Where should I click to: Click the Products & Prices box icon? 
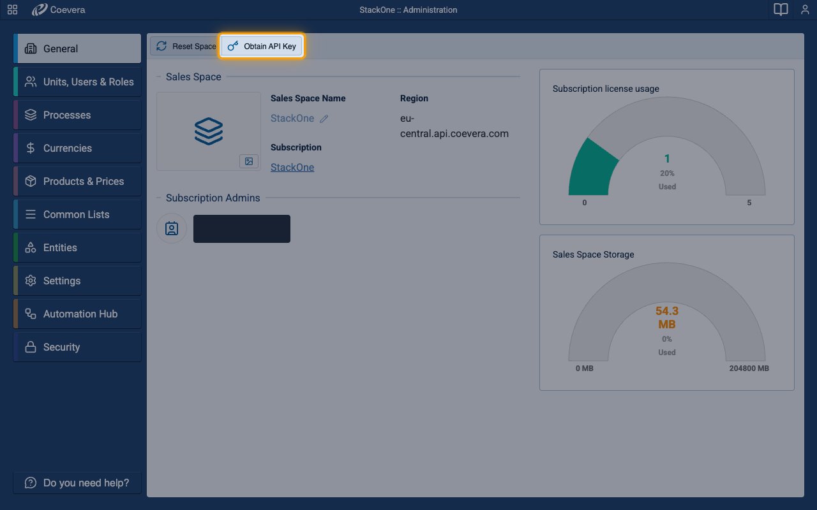point(30,181)
